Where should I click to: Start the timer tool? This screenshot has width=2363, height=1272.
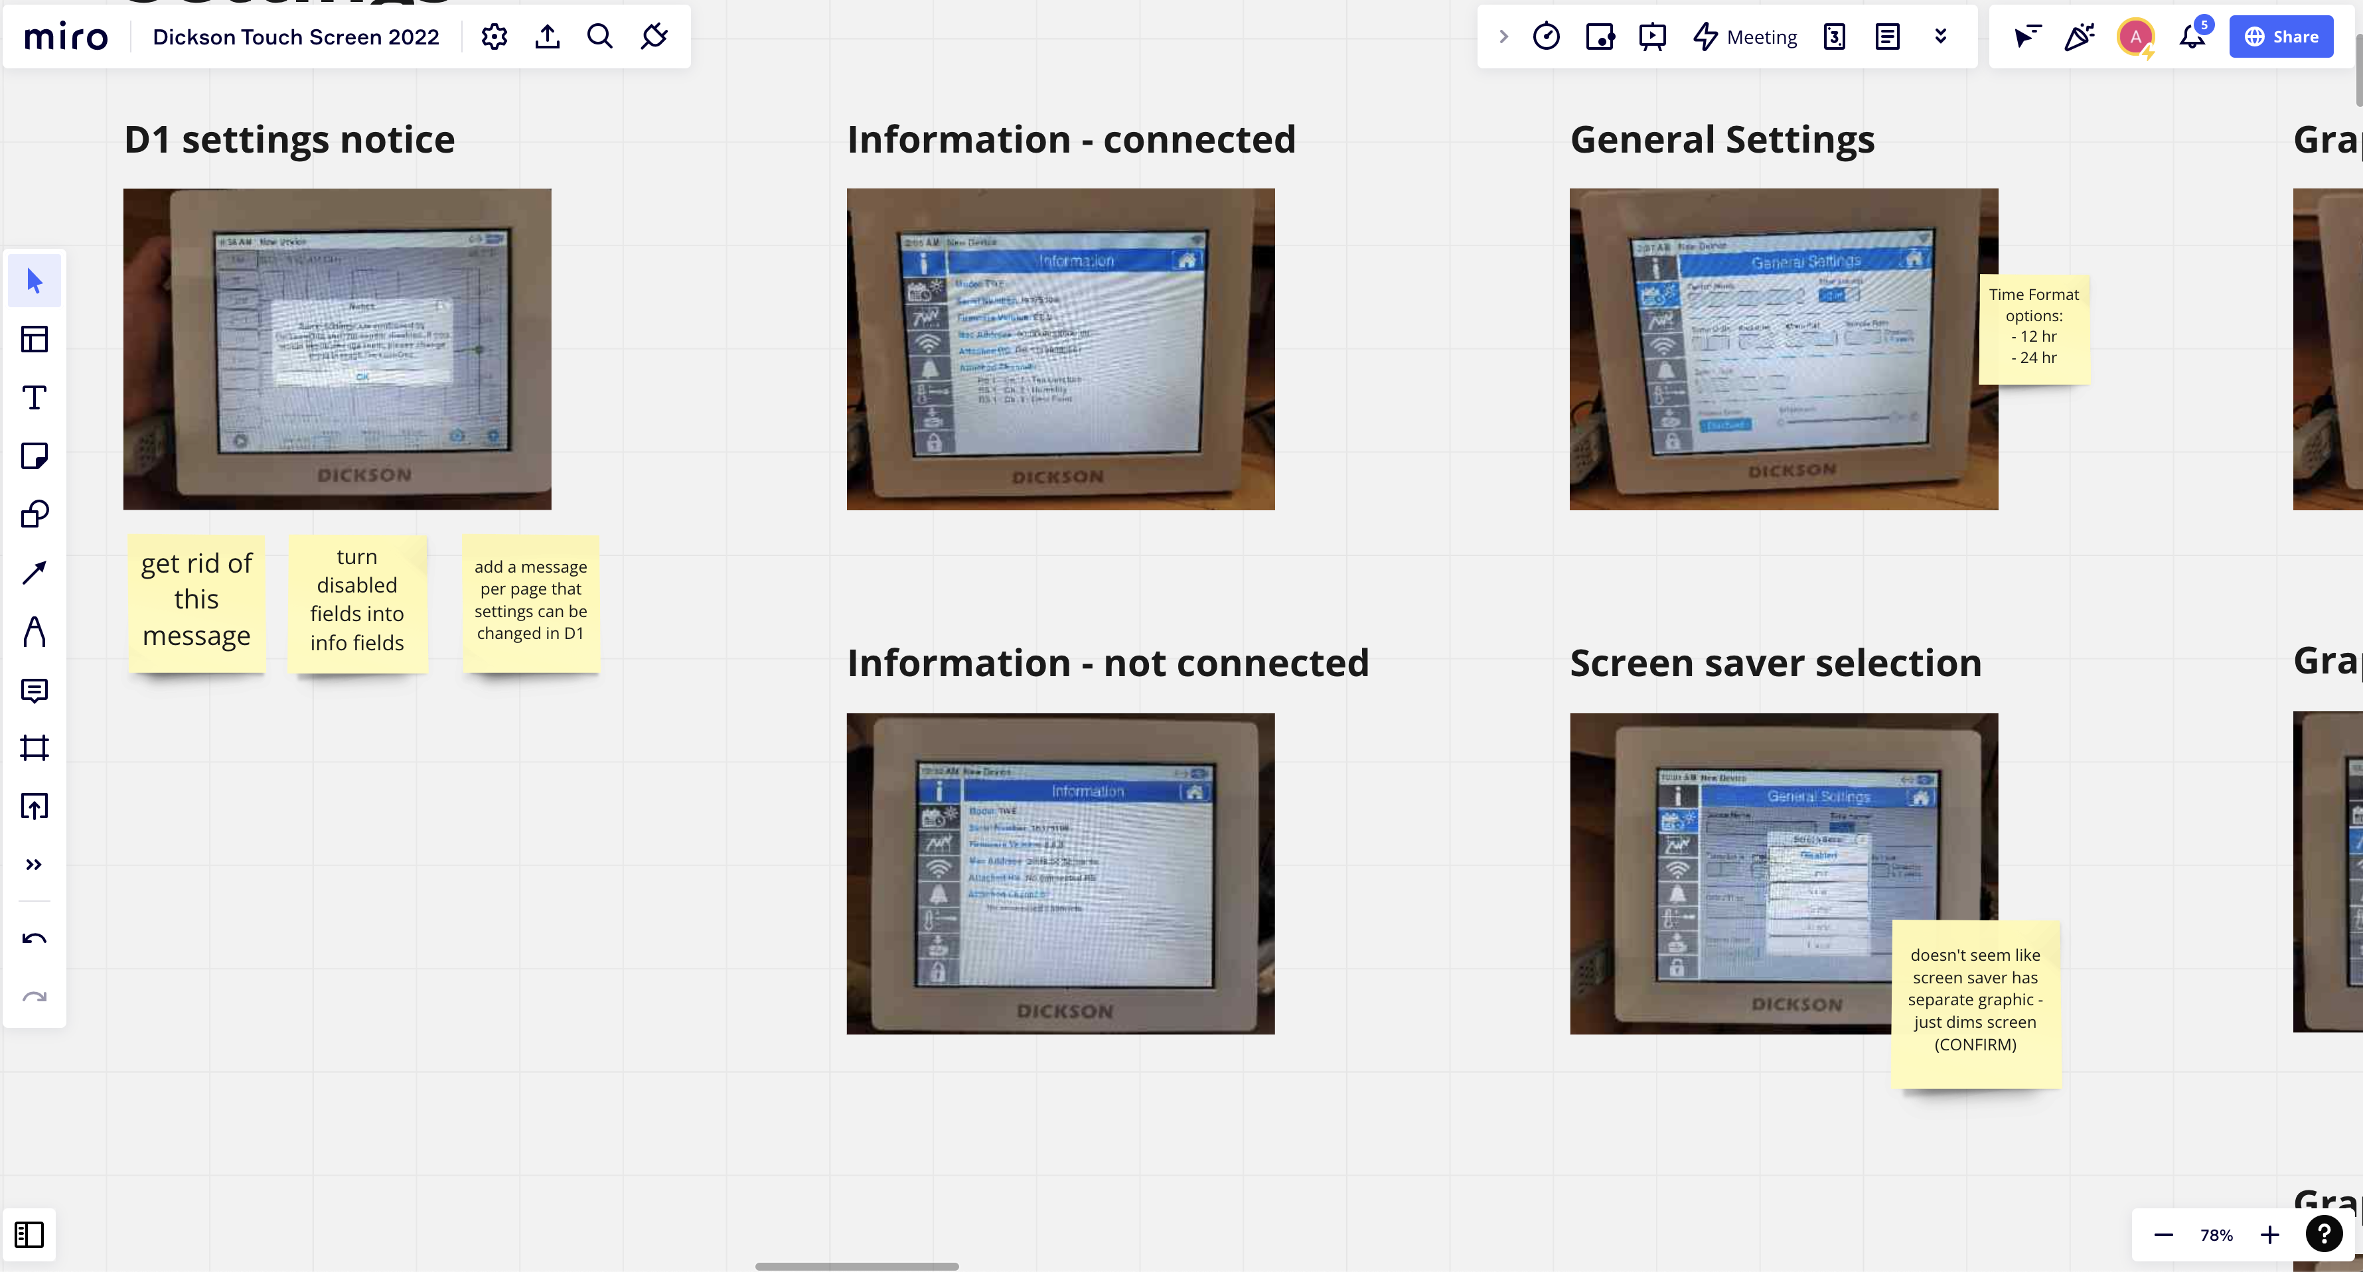[x=1547, y=36]
